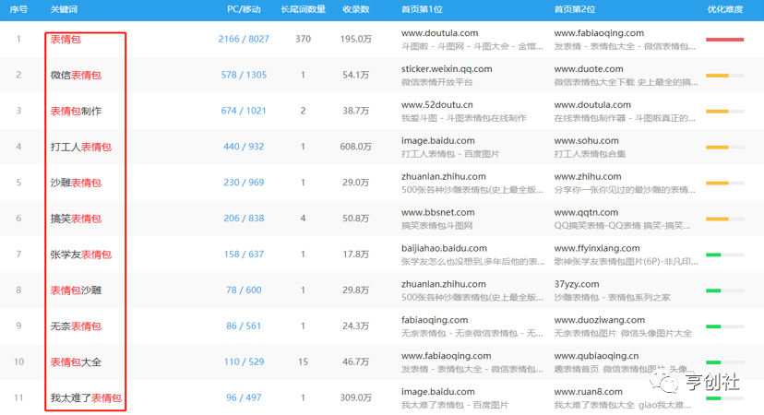764x415 pixels.
Task: Click the 长尾词数量 column header
Action: 303,9
